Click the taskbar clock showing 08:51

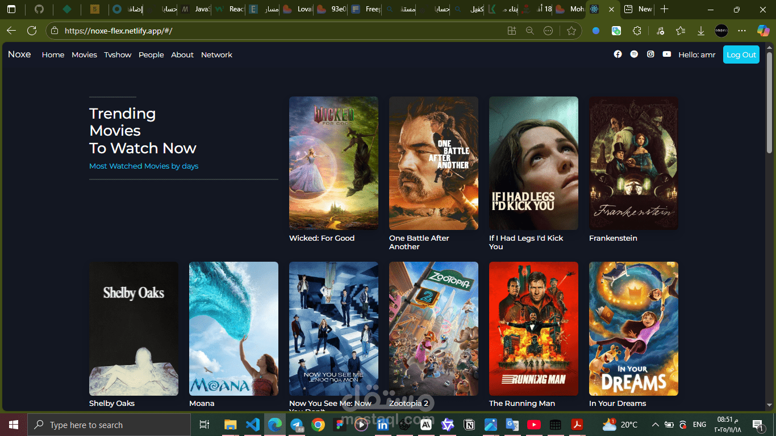[729, 425]
